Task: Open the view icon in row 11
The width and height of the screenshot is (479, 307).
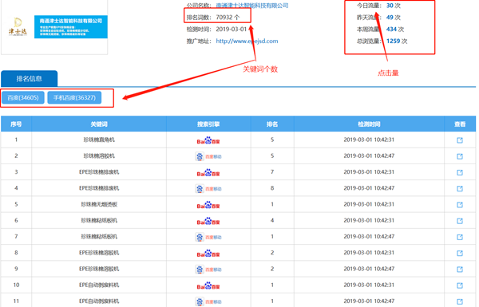Action: coord(460,301)
